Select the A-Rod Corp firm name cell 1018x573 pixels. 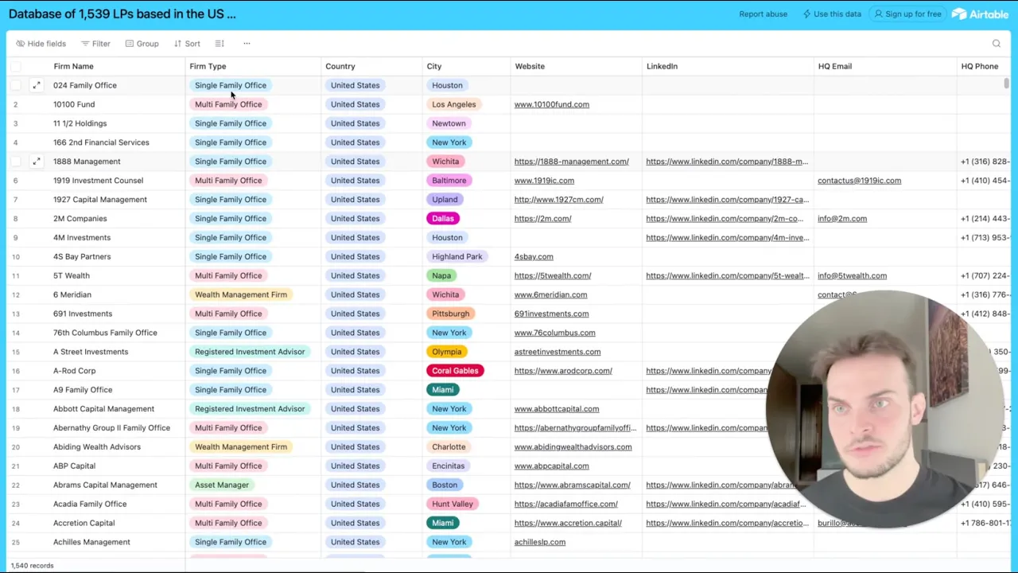click(74, 371)
